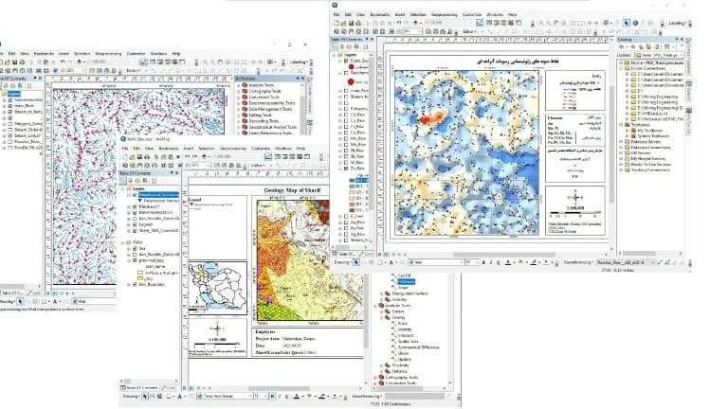Click Add Data icon in left stream-network window
Screen dimensions: 728x409
pos(80,62)
